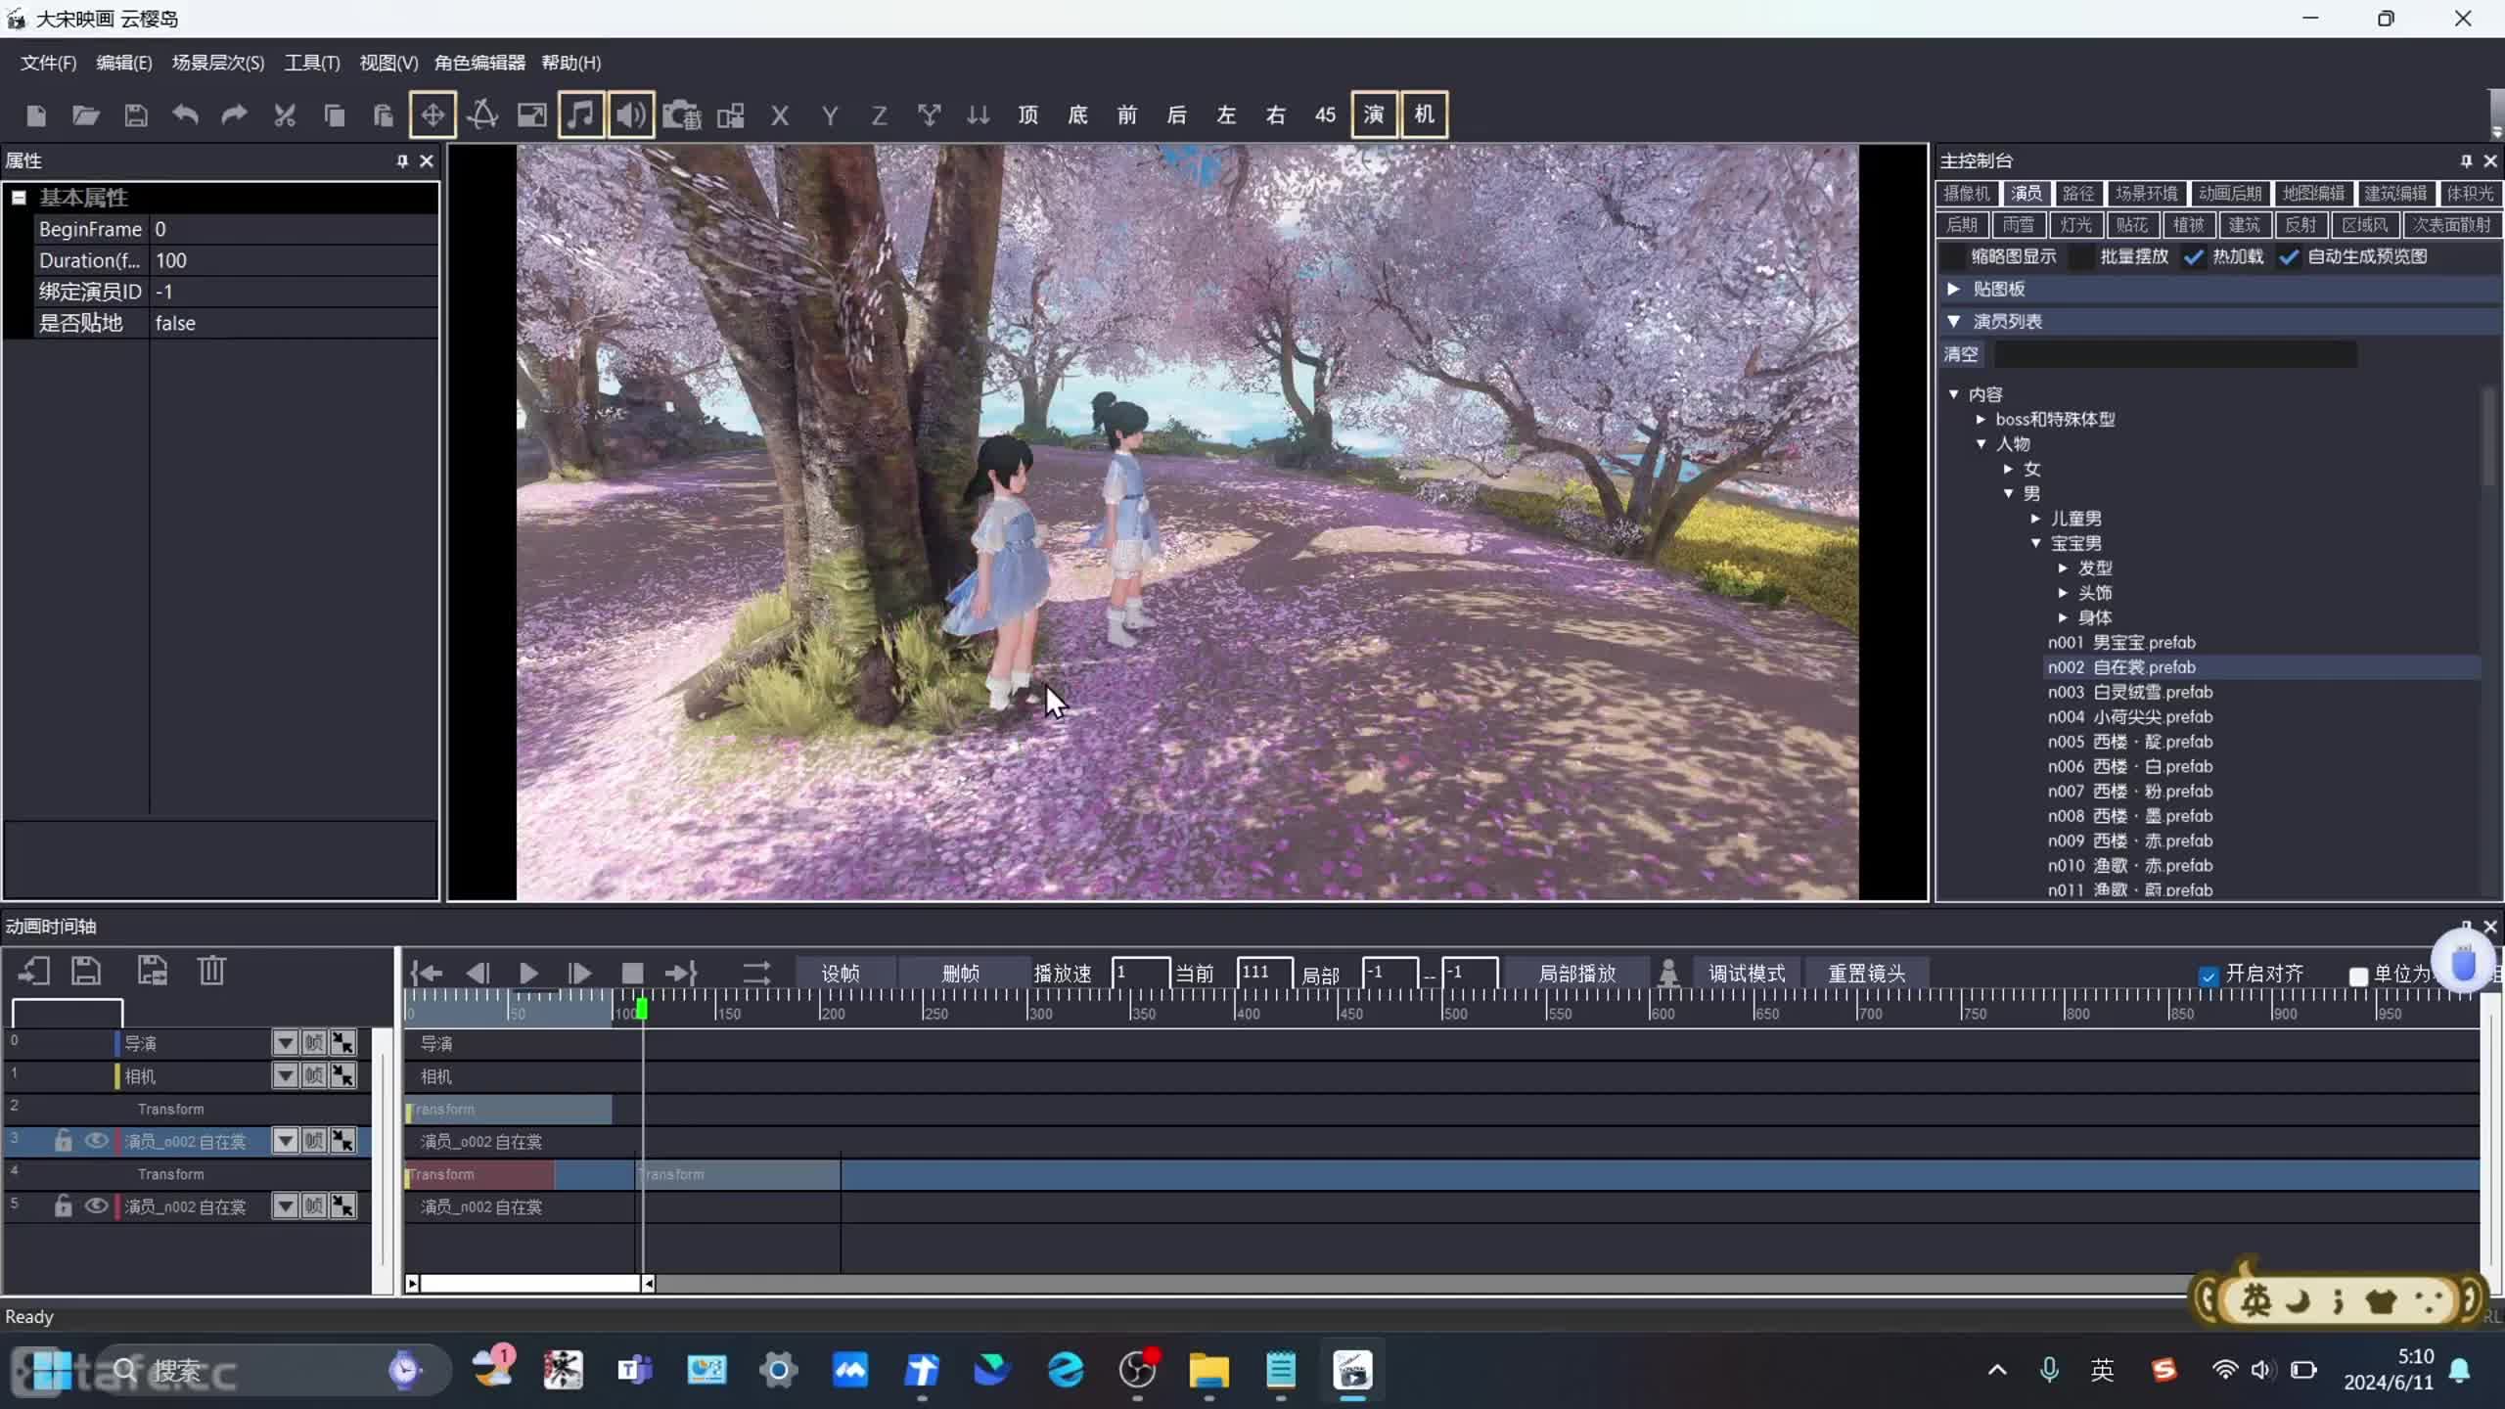Open a file with the folder icon
2505x1409 pixels.
(x=86, y=115)
